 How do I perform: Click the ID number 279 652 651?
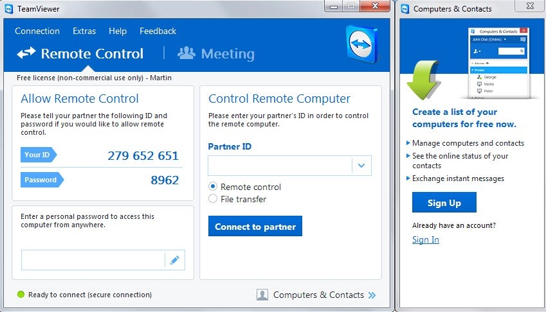pyautogui.click(x=143, y=155)
